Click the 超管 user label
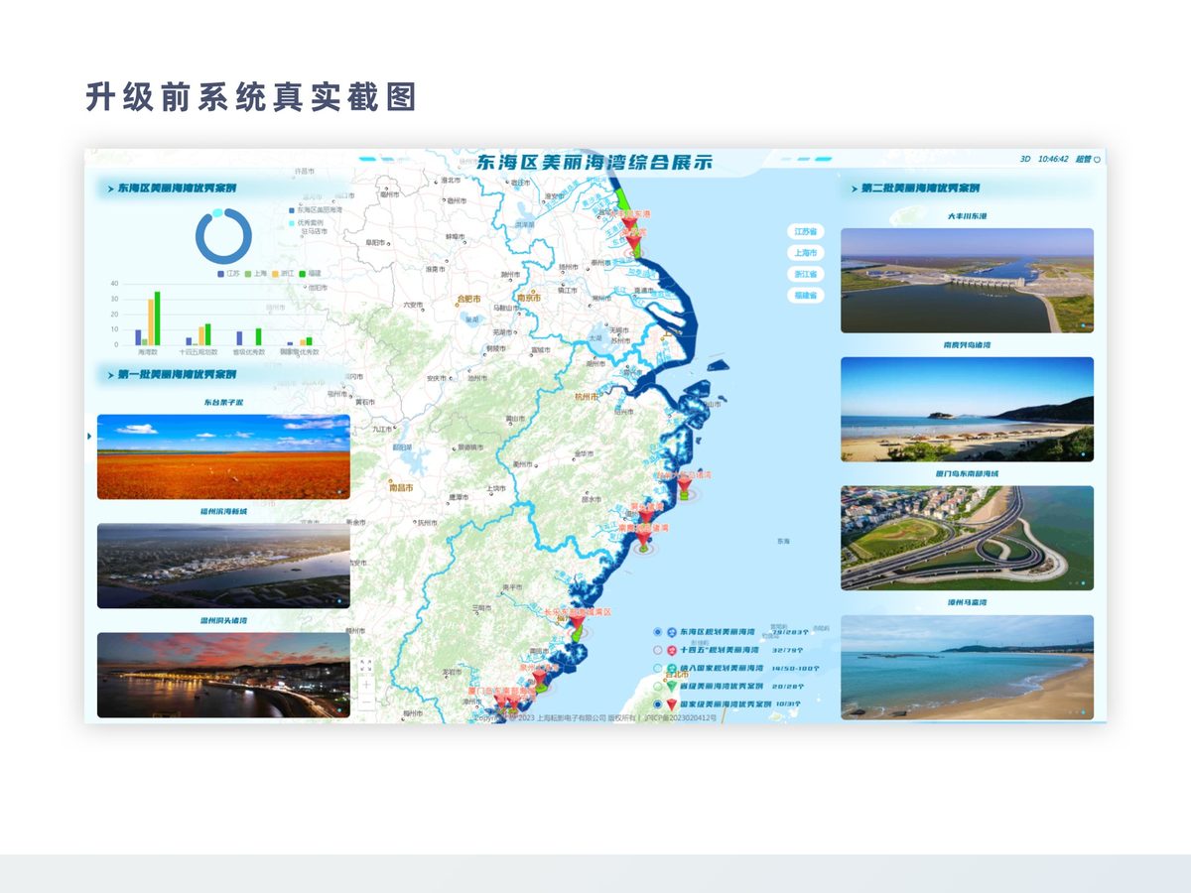This screenshot has width=1191, height=893. point(1083,159)
